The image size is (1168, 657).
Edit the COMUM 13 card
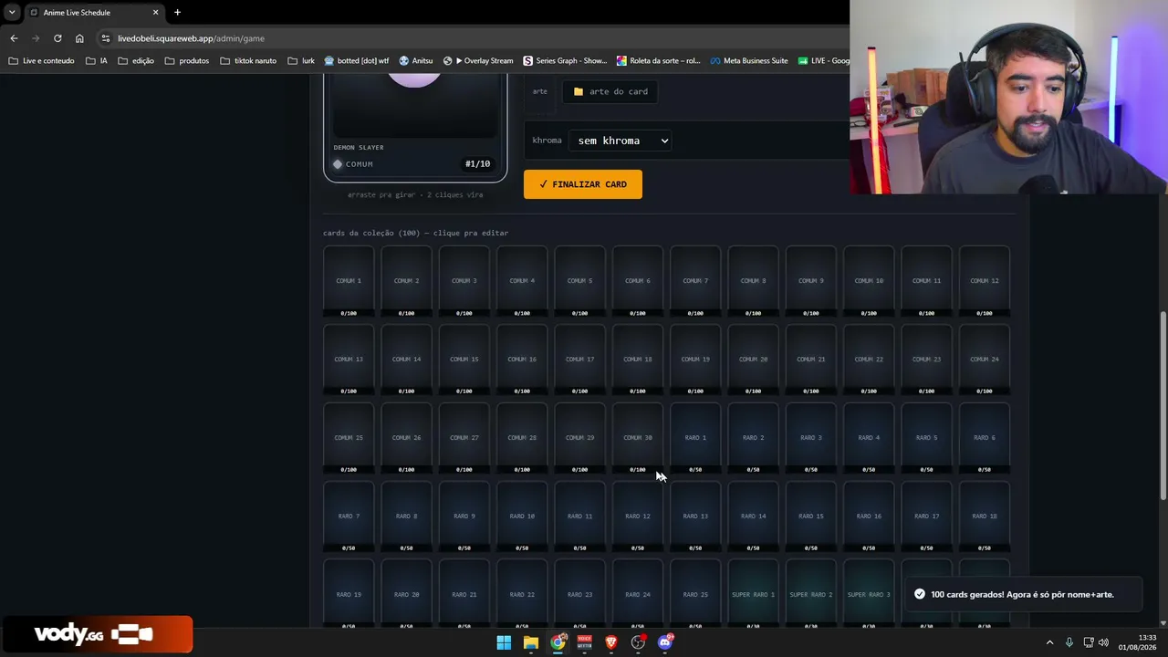point(349,360)
